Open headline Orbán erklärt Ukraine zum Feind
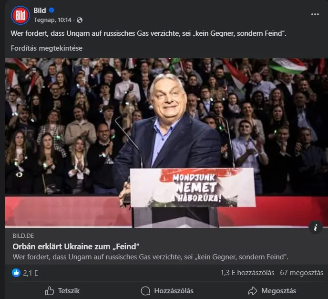Screen dimensions: 328x299 pos(75,246)
